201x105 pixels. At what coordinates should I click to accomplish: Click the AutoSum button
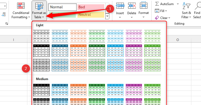click(164, 4)
